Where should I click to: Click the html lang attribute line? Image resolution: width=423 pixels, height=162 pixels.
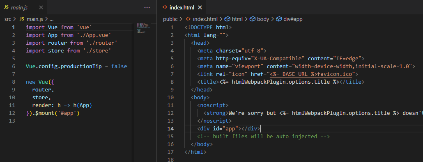207,35
